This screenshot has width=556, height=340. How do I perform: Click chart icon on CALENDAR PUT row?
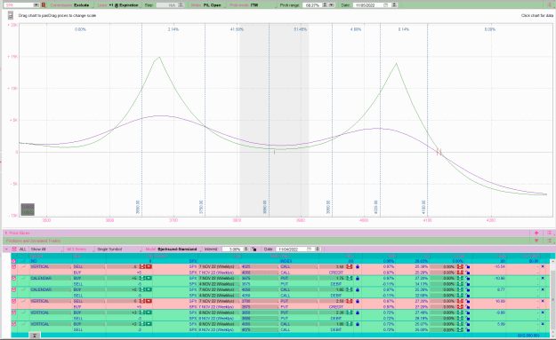[23, 278]
